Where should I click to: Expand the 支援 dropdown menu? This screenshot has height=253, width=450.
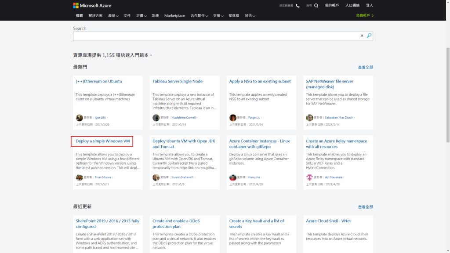coord(218,16)
